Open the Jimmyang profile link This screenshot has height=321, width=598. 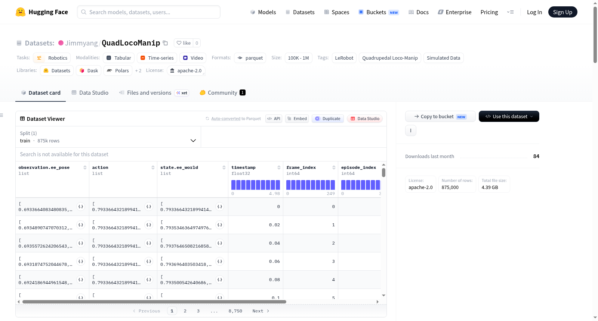(81, 43)
